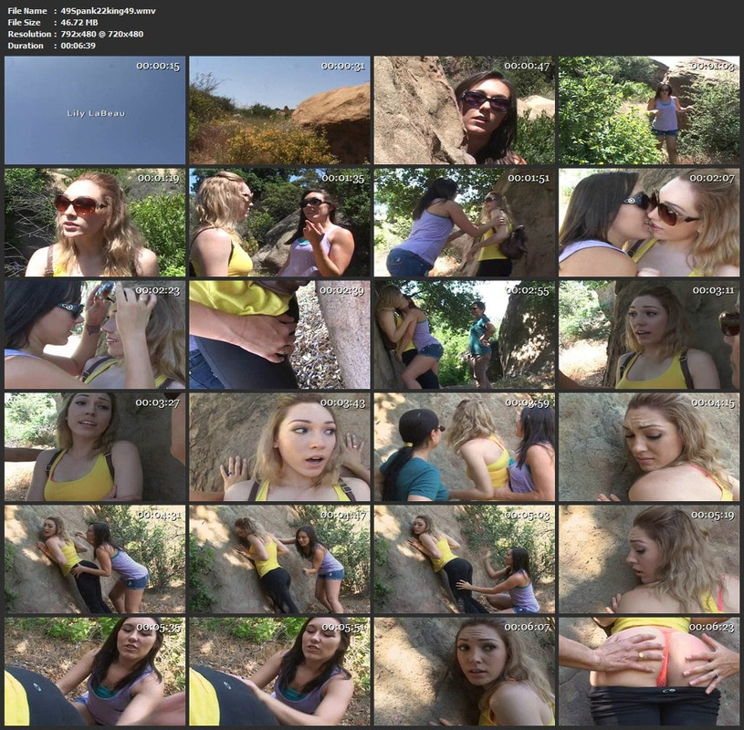Viewport: 744px width, 730px height.
Task: Select the file name text 49Spank22king49.wmv
Action: point(109,10)
